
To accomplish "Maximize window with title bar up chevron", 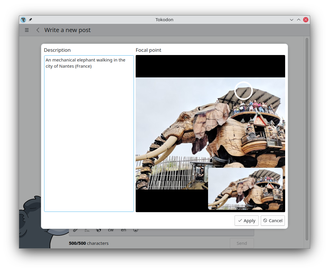I will click(x=299, y=20).
